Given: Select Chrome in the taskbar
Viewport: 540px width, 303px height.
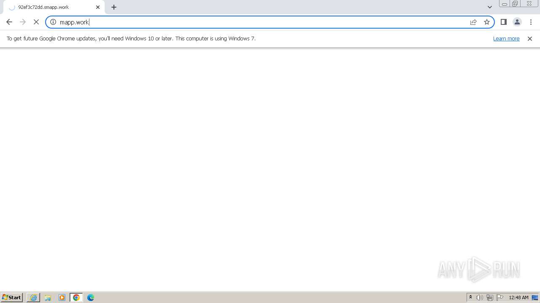Looking at the screenshot, I should point(76,298).
